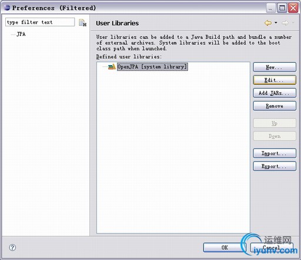301x260 pixels.
Task: Click the User Libraries heading text
Action: 117,23
